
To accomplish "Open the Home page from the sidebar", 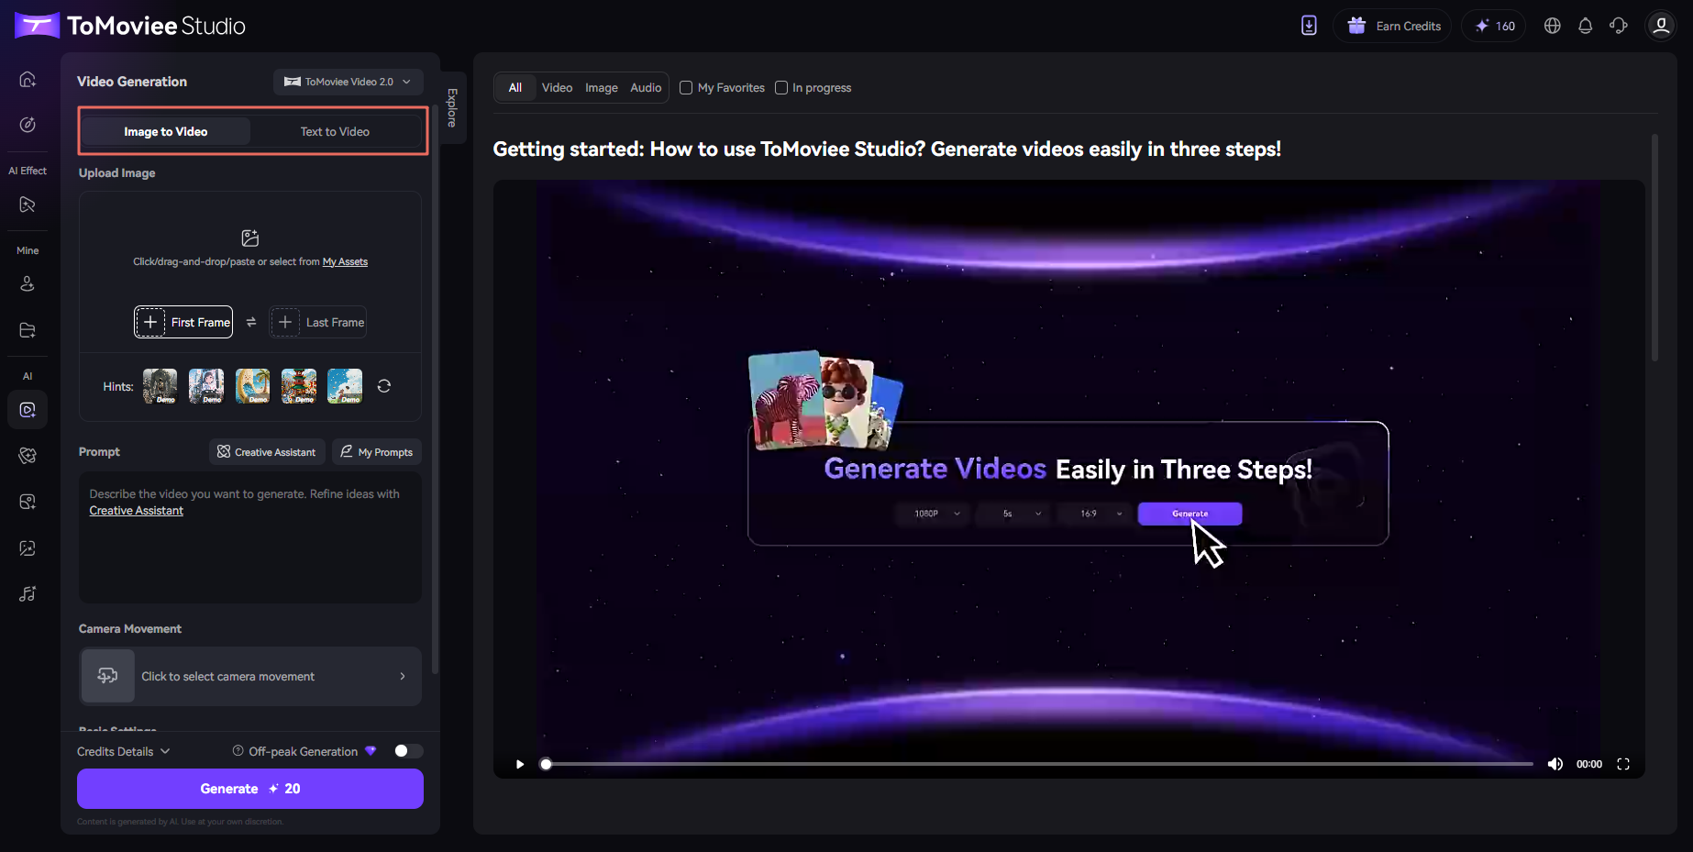I will click(x=28, y=79).
